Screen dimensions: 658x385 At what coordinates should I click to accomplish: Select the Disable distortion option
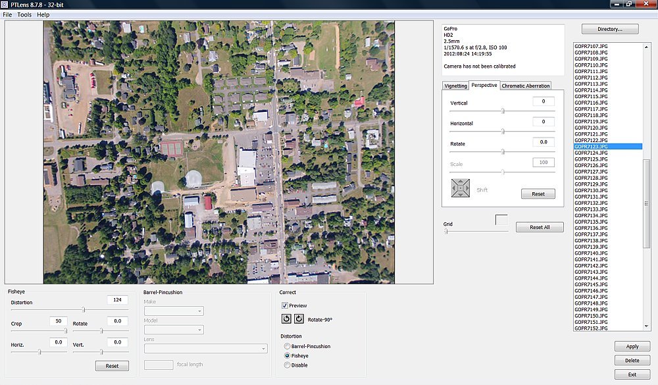[287, 365]
